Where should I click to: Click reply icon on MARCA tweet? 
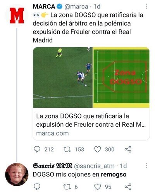point(37,149)
